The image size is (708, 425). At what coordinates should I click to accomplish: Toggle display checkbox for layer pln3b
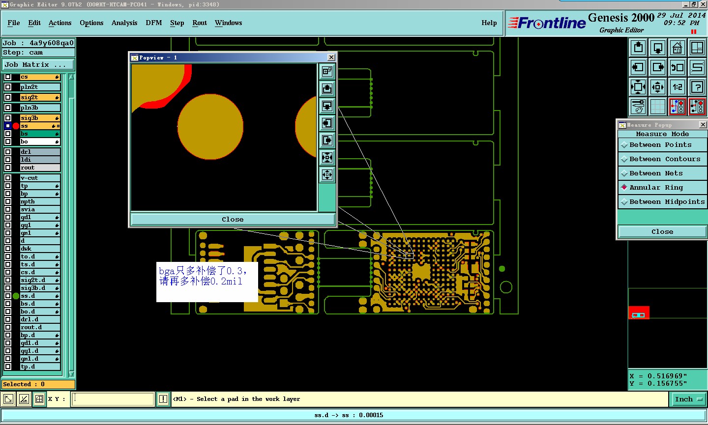pyautogui.click(x=8, y=108)
